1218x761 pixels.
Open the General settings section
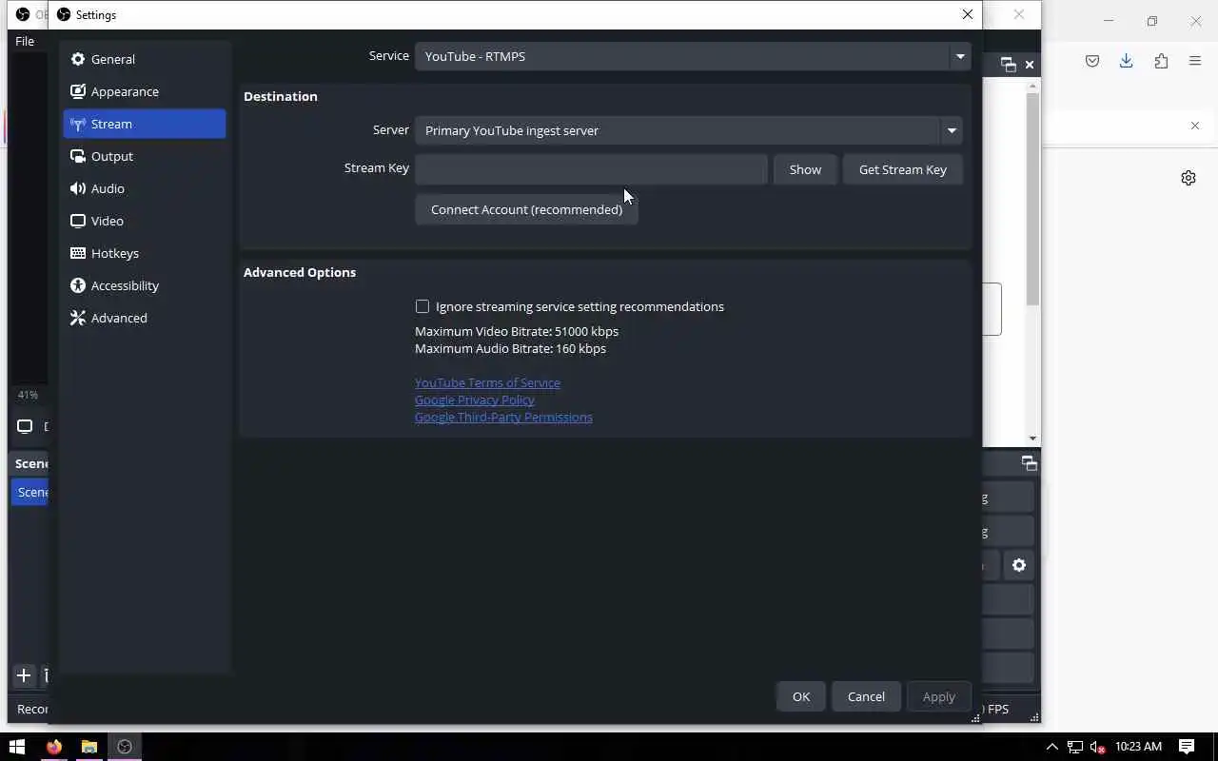pos(145,59)
